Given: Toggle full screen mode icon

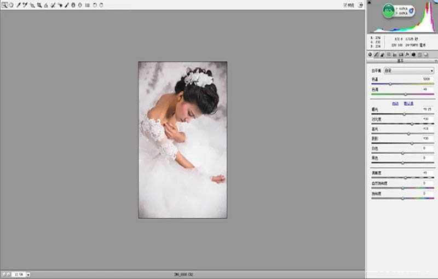Looking at the screenshot, I should coord(361,5).
